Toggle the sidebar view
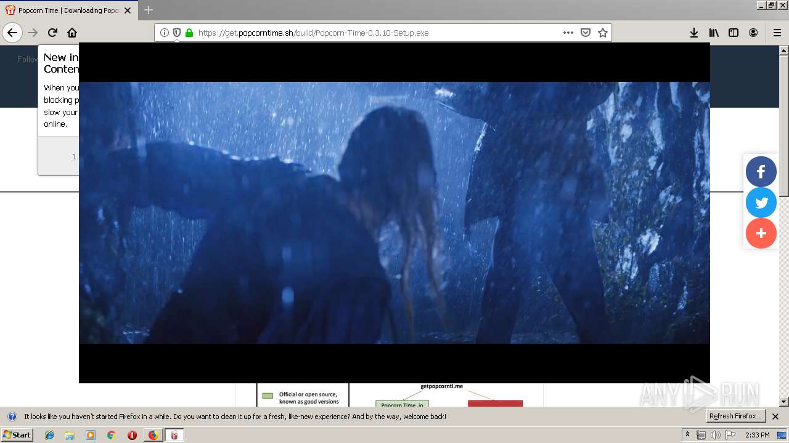 (734, 33)
